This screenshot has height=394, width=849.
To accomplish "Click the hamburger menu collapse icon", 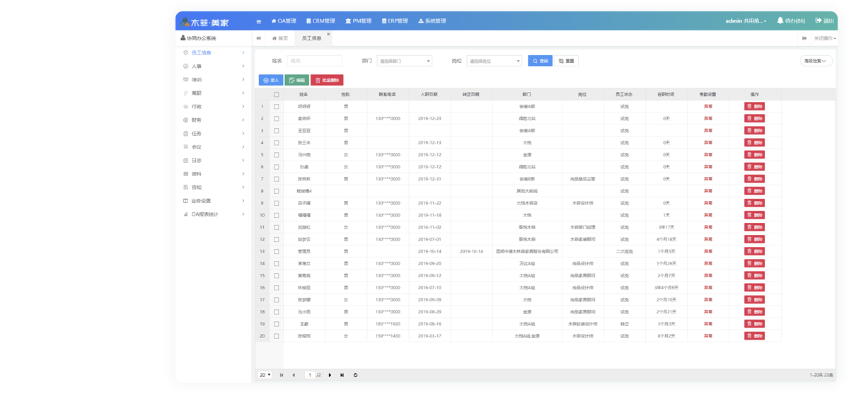I will click(259, 21).
